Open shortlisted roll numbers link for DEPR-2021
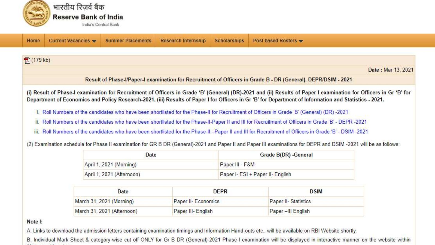 [x=205, y=122]
